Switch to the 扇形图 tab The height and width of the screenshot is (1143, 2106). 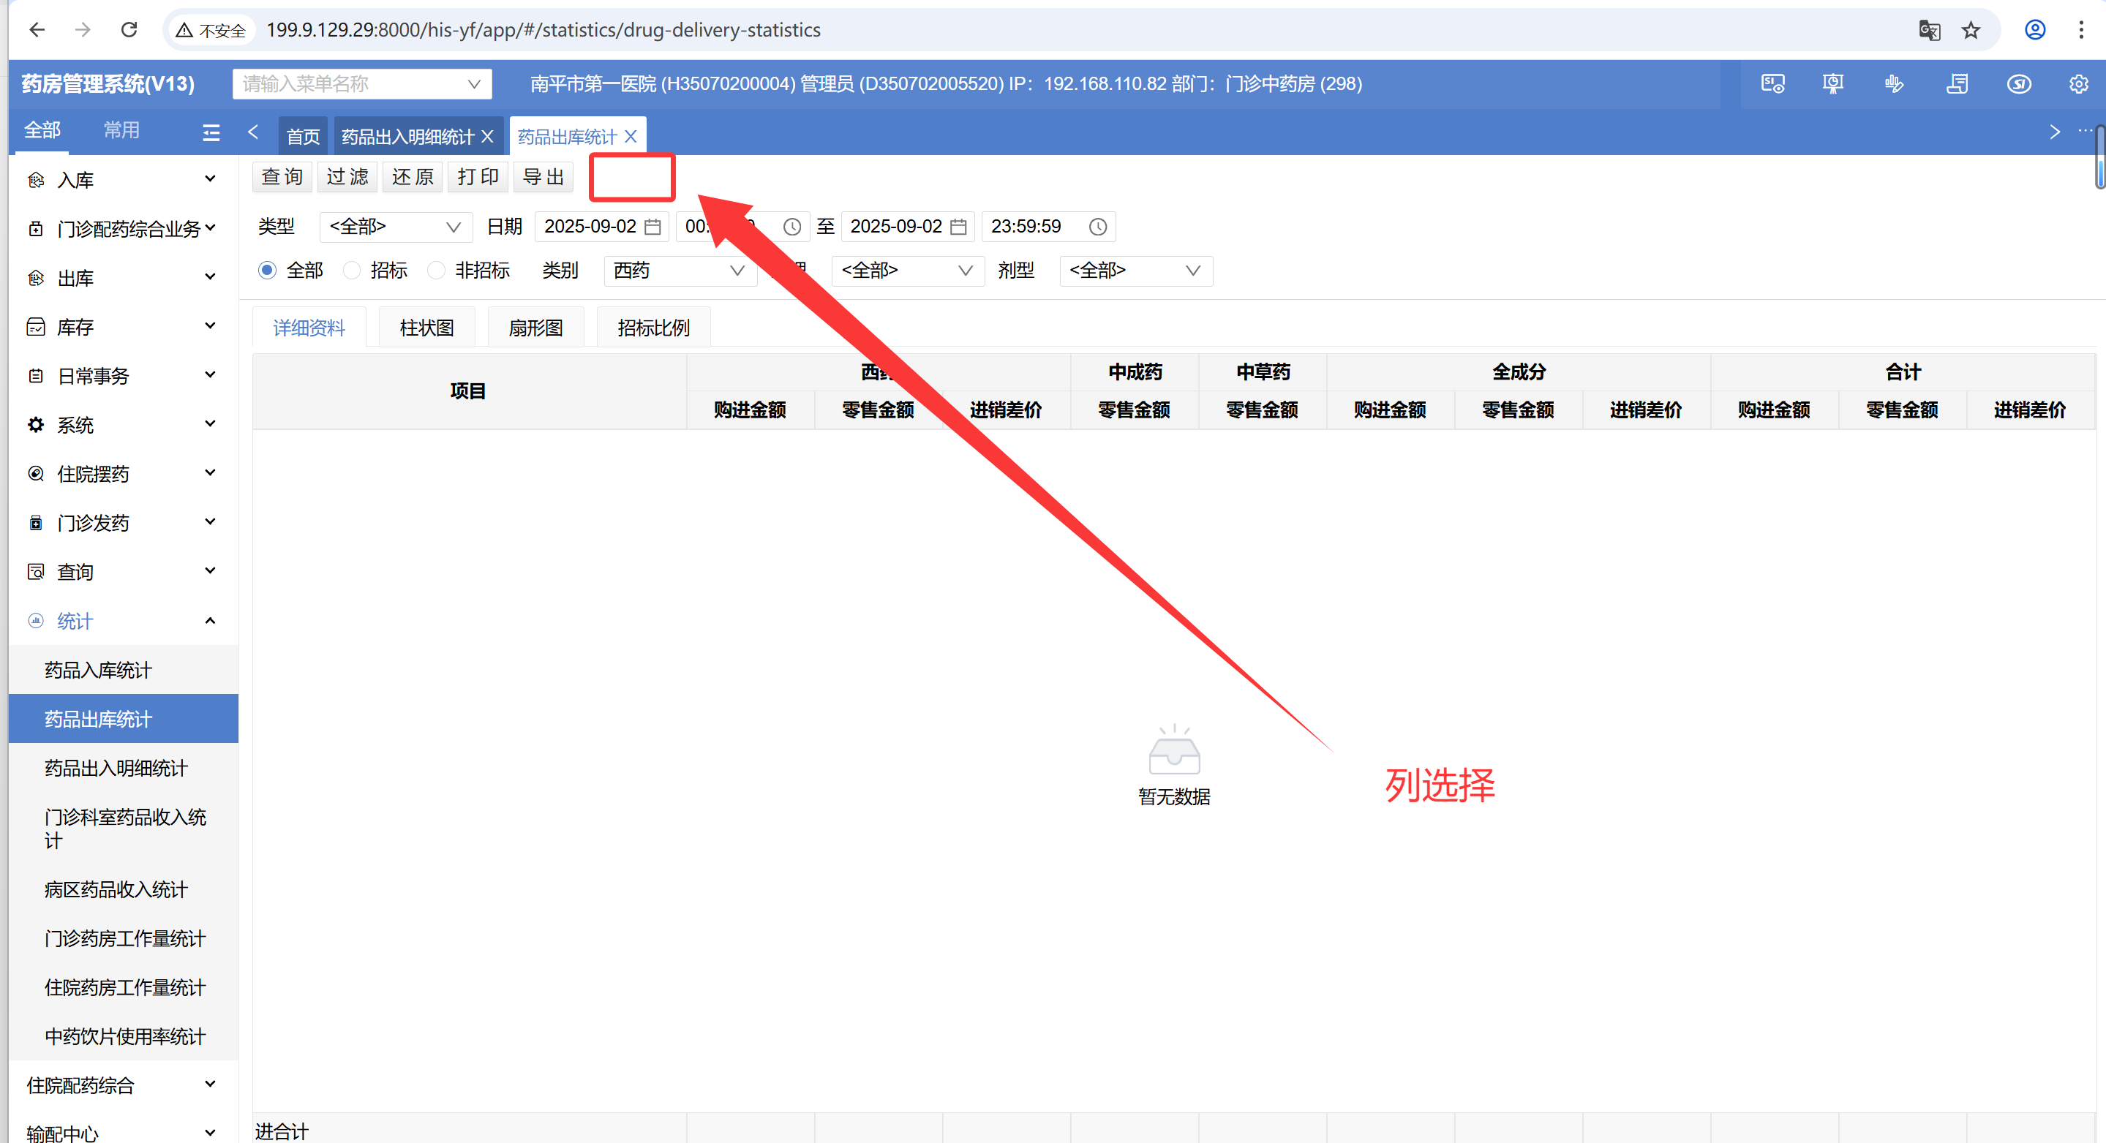tap(535, 328)
